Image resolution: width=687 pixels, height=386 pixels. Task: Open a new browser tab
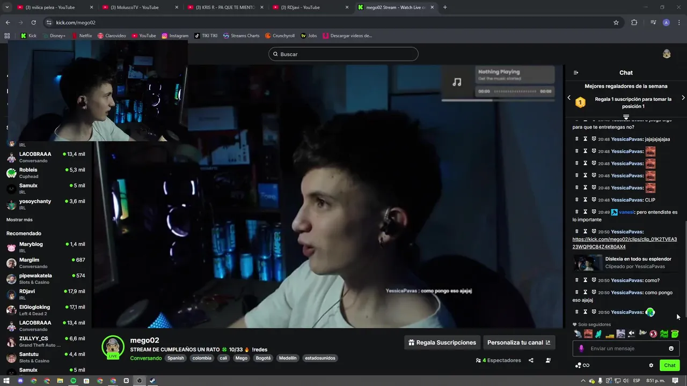tap(445, 8)
